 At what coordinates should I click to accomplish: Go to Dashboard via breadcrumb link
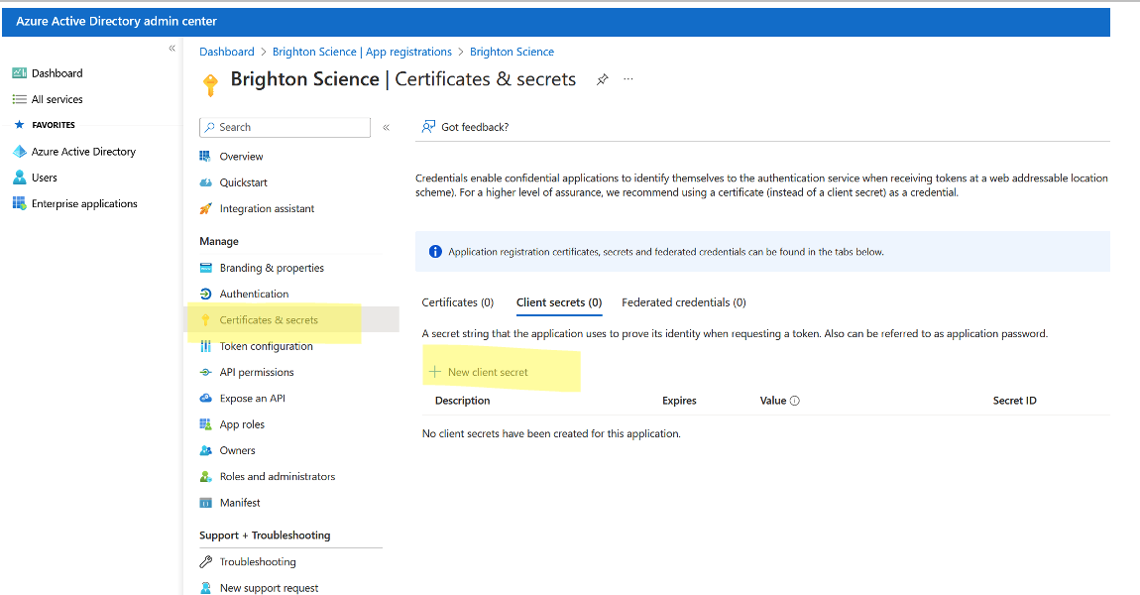(x=226, y=52)
